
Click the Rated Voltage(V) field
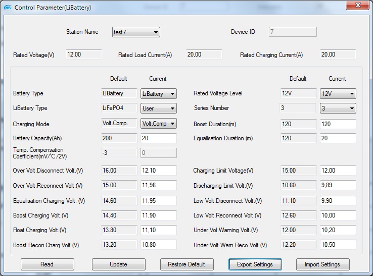(84, 54)
